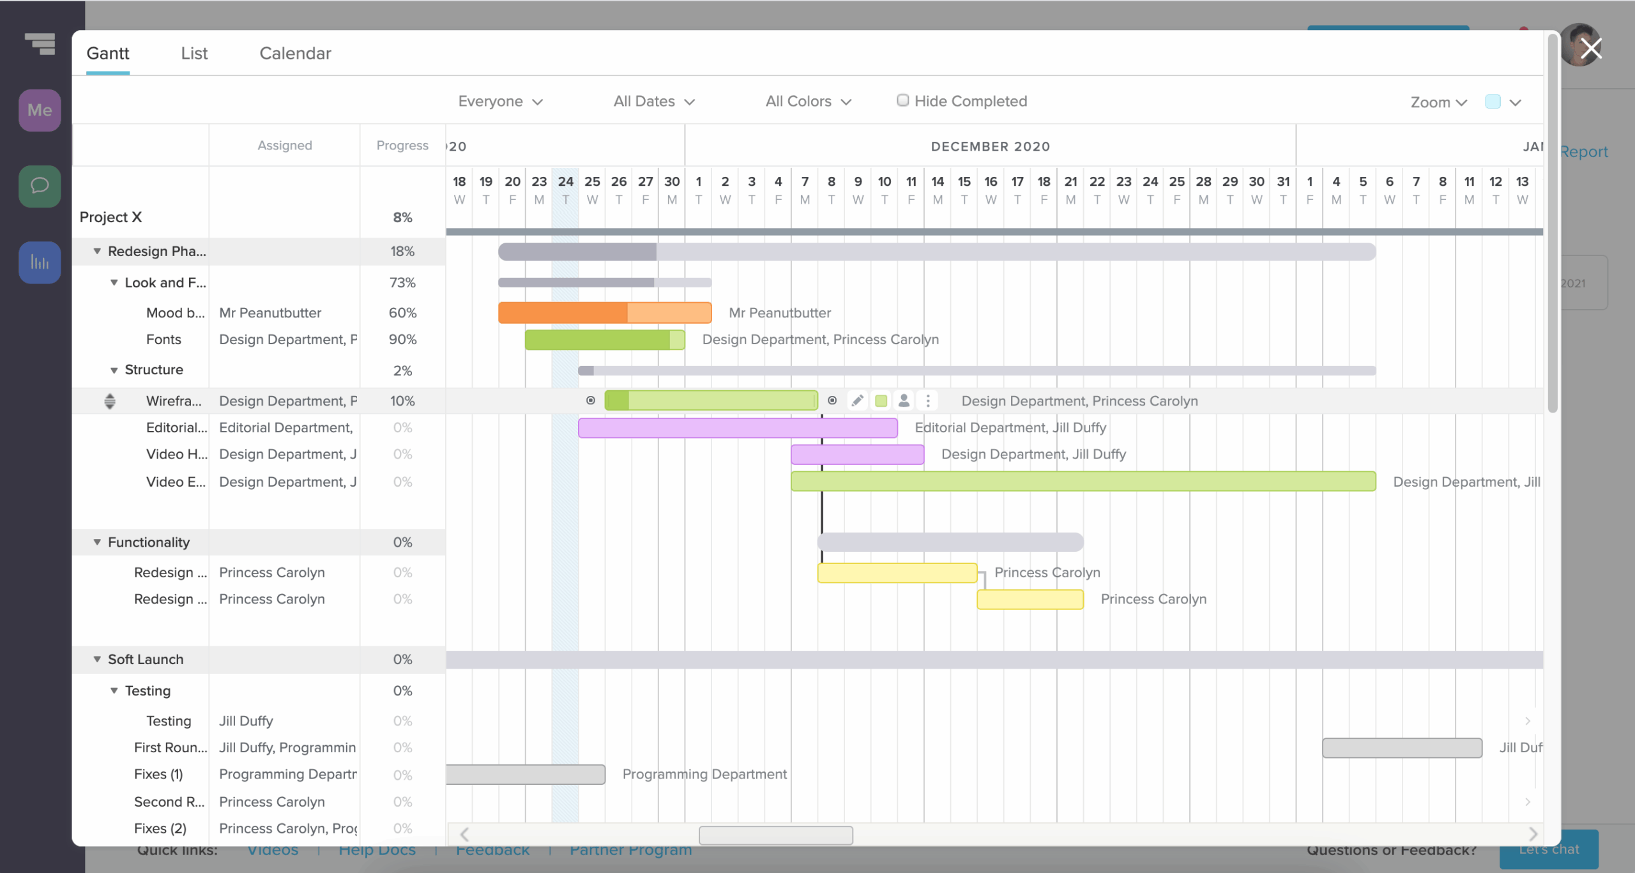Open chat via the speech bubble sidebar icon

[39, 186]
